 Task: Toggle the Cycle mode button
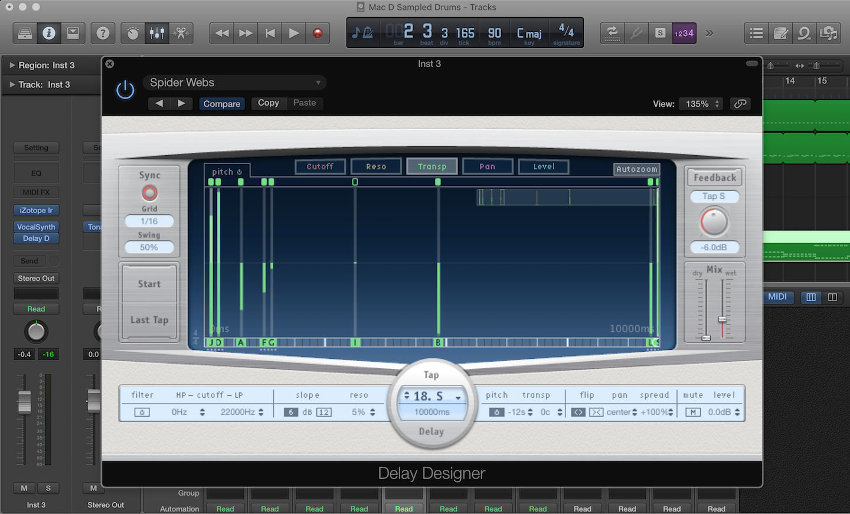tap(612, 33)
